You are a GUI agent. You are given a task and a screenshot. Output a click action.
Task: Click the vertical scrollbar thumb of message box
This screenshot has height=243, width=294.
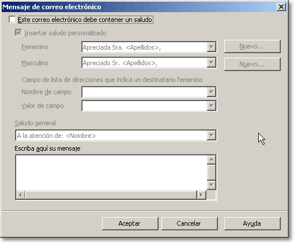point(212,172)
